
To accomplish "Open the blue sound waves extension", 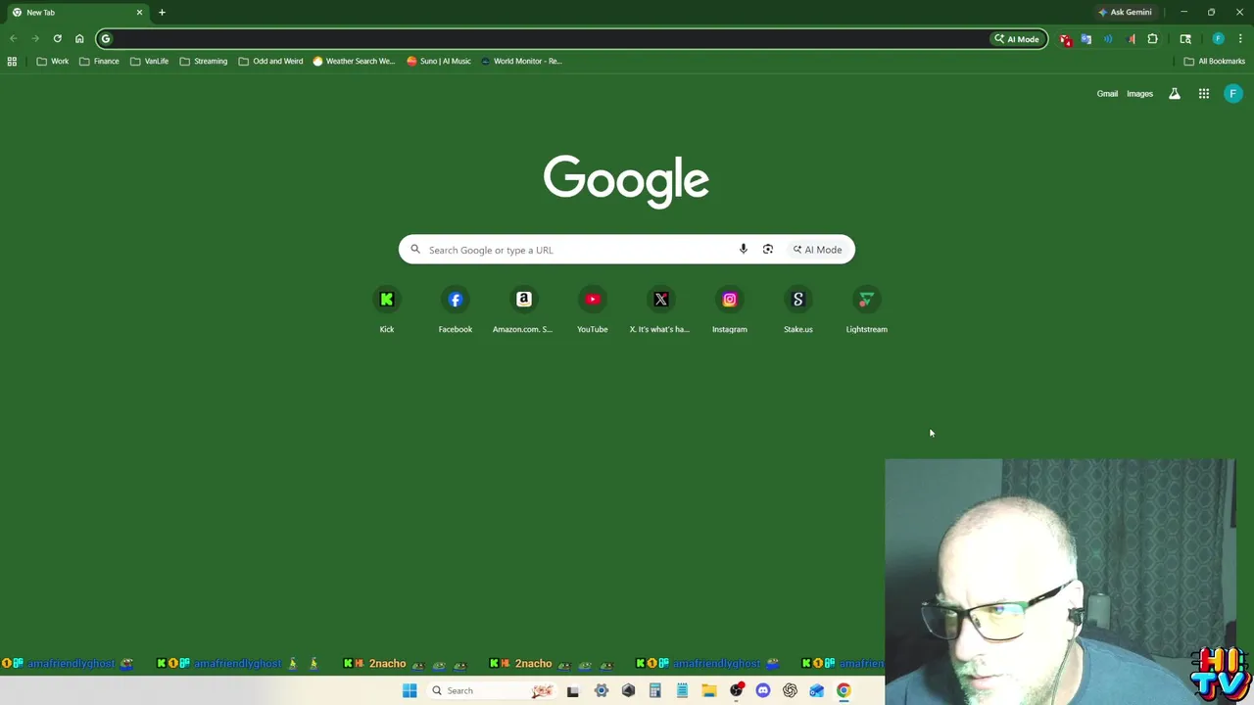I will (x=1108, y=39).
